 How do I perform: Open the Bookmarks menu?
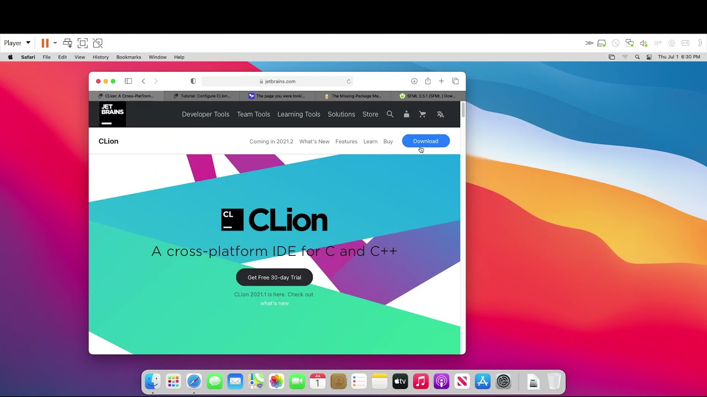(x=129, y=57)
